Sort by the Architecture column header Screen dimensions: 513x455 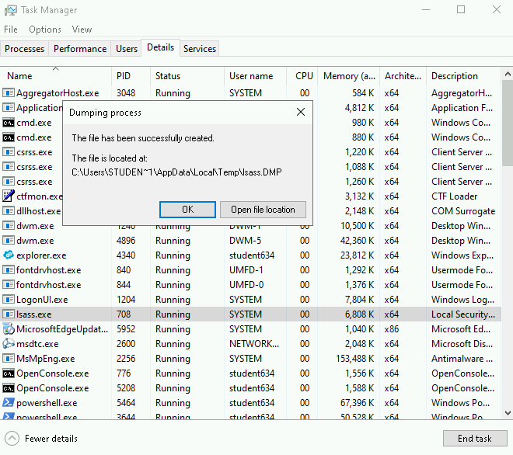coord(403,76)
